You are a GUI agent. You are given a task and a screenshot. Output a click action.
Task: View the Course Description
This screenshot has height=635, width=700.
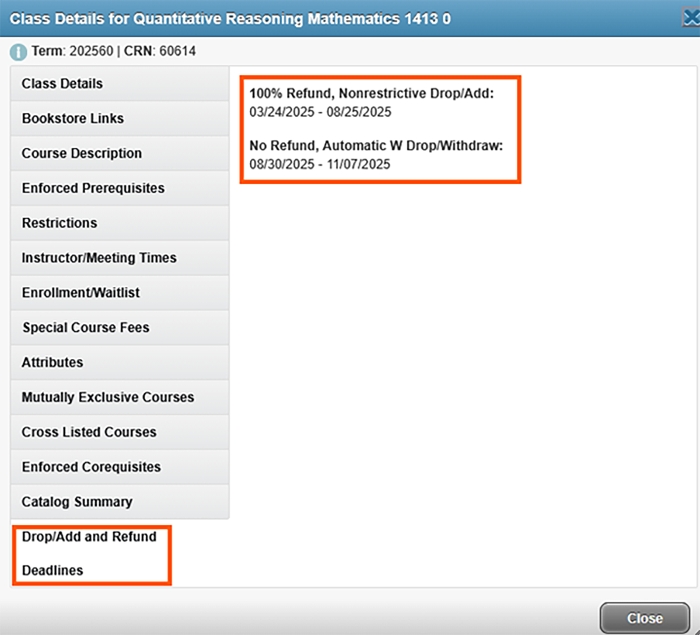(x=82, y=153)
